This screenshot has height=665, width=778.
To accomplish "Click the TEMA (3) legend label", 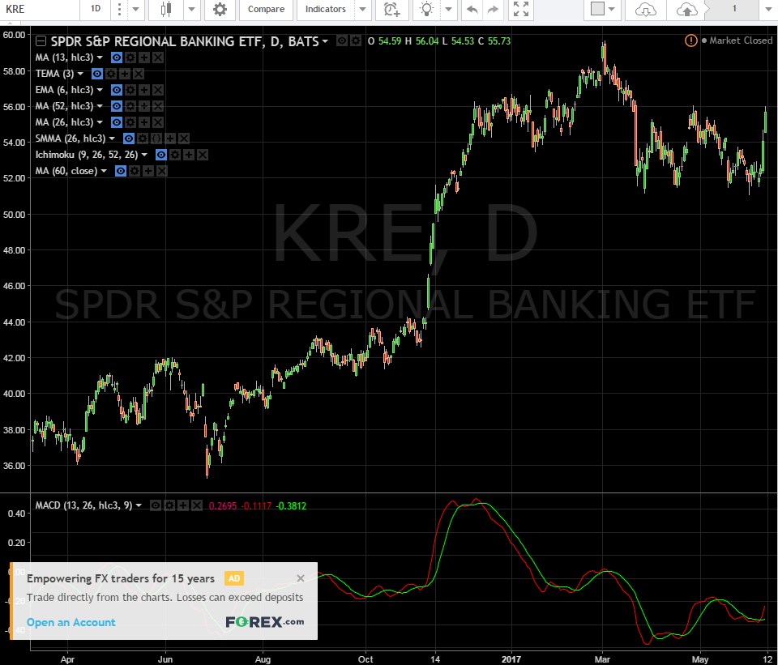I will (x=54, y=74).
